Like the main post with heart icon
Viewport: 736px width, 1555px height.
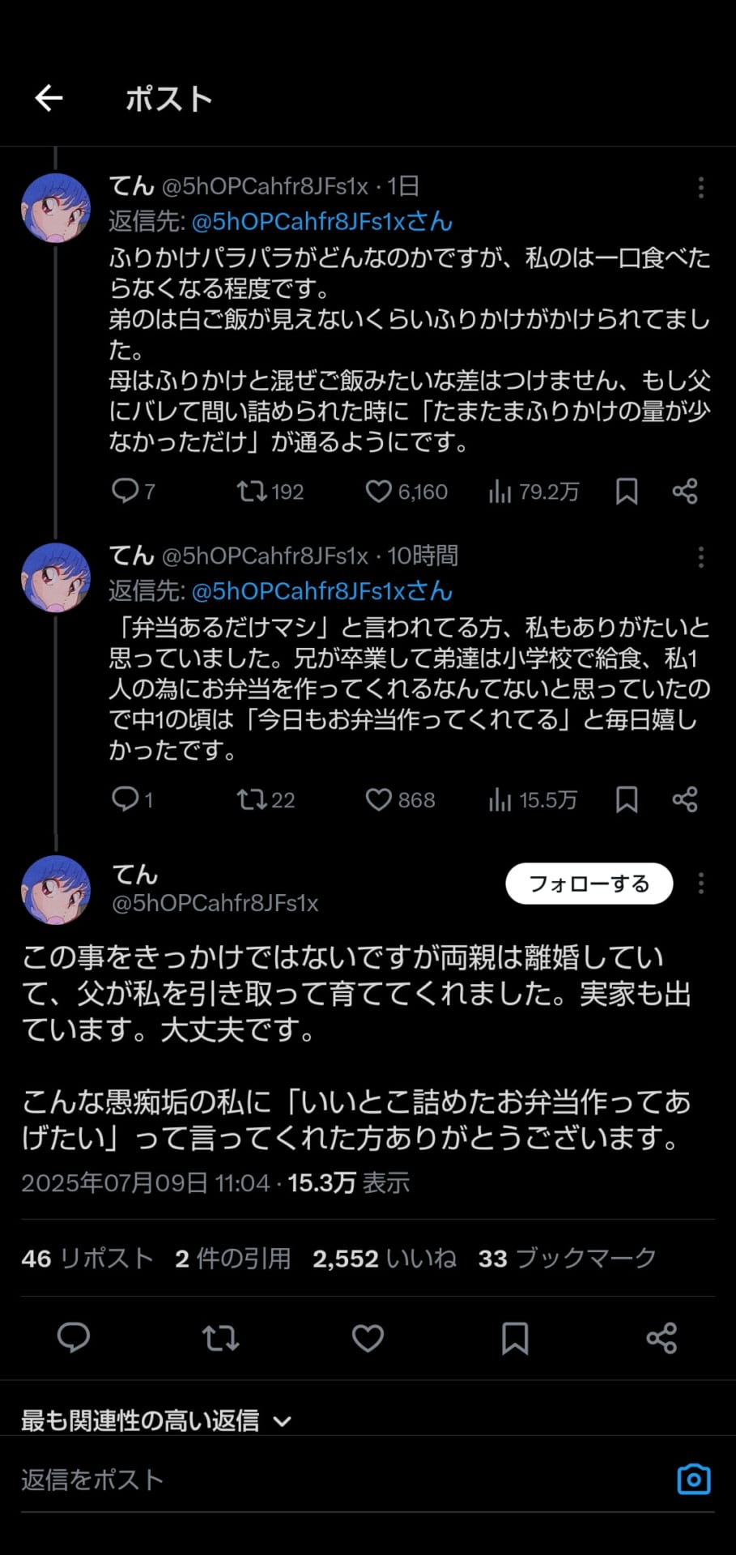tap(368, 1338)
